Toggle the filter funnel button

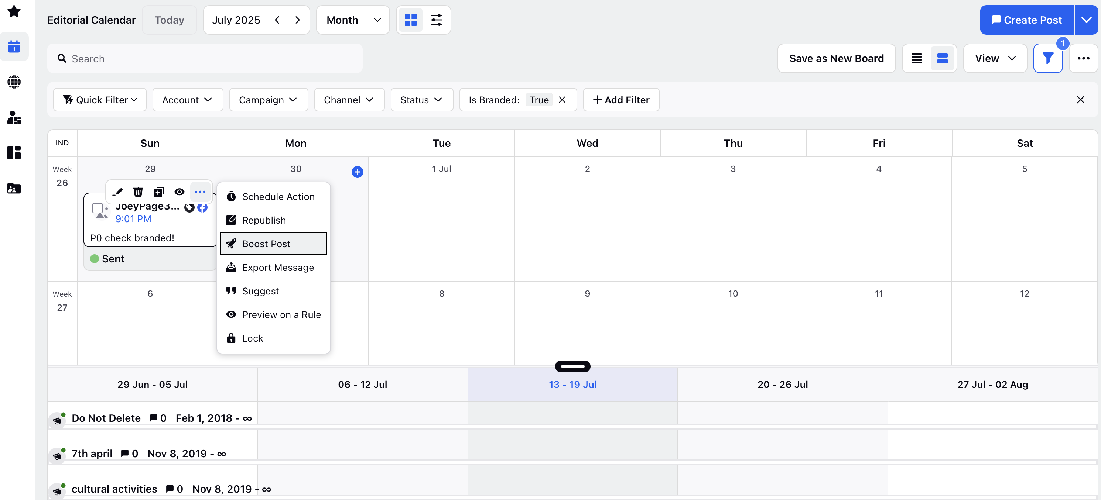click(1047, 59)
